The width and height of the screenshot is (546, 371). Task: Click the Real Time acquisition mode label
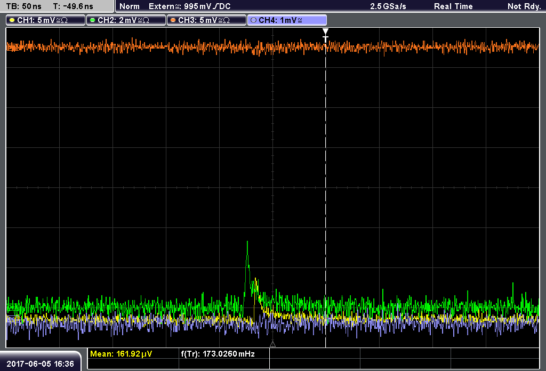pyautogui.click(x=453, y=6)
